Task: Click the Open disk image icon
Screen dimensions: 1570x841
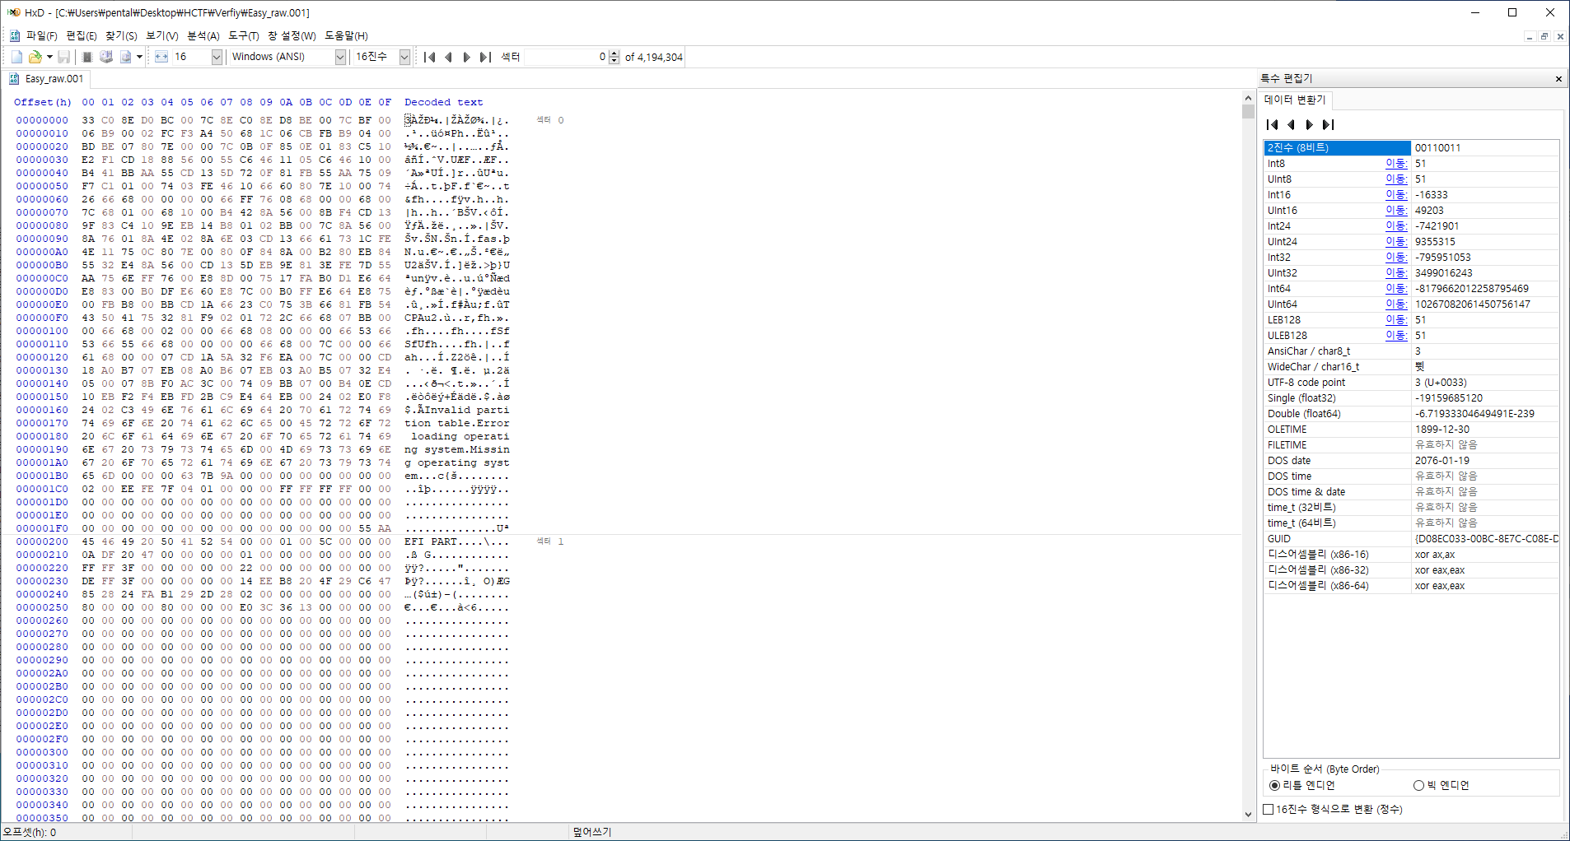Action: pos(126,57)
